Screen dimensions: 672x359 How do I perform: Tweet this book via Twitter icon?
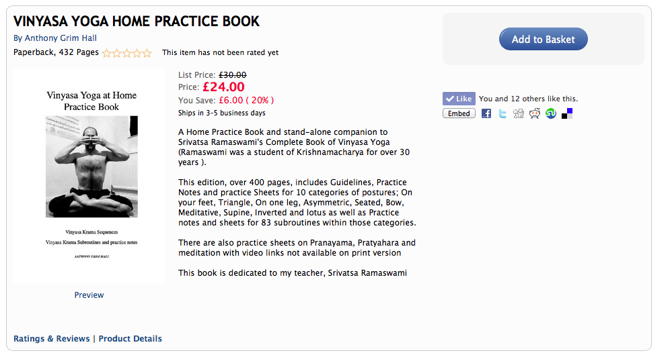pos(502,113)
